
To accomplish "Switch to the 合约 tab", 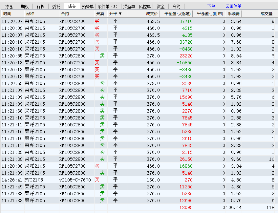I will tap(176, 7).
